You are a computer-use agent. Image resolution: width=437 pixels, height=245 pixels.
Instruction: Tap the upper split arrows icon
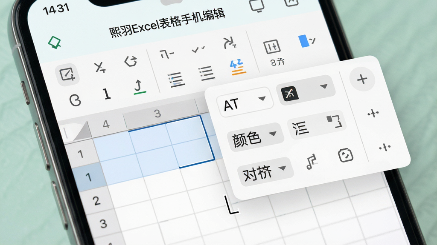373,113
